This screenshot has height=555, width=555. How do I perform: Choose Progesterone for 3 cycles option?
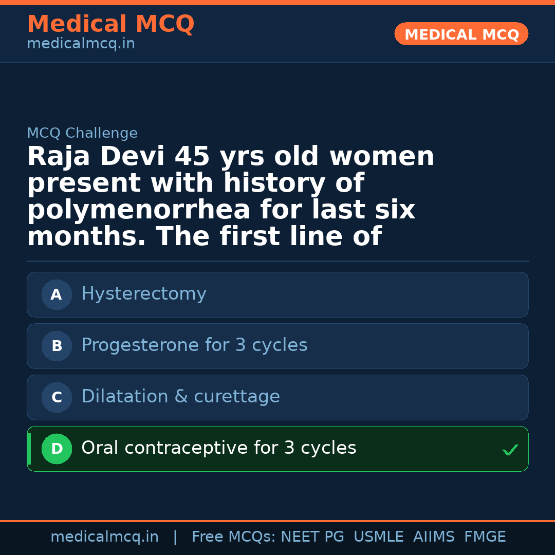[194, 345]
